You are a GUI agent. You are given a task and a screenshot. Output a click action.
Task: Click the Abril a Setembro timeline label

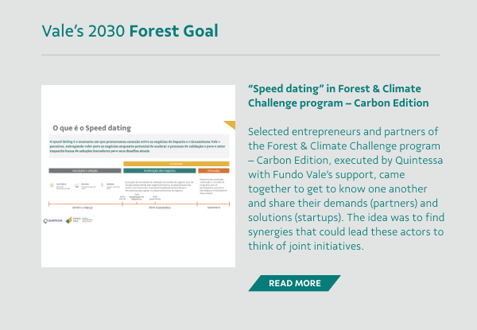click(160, 208)
